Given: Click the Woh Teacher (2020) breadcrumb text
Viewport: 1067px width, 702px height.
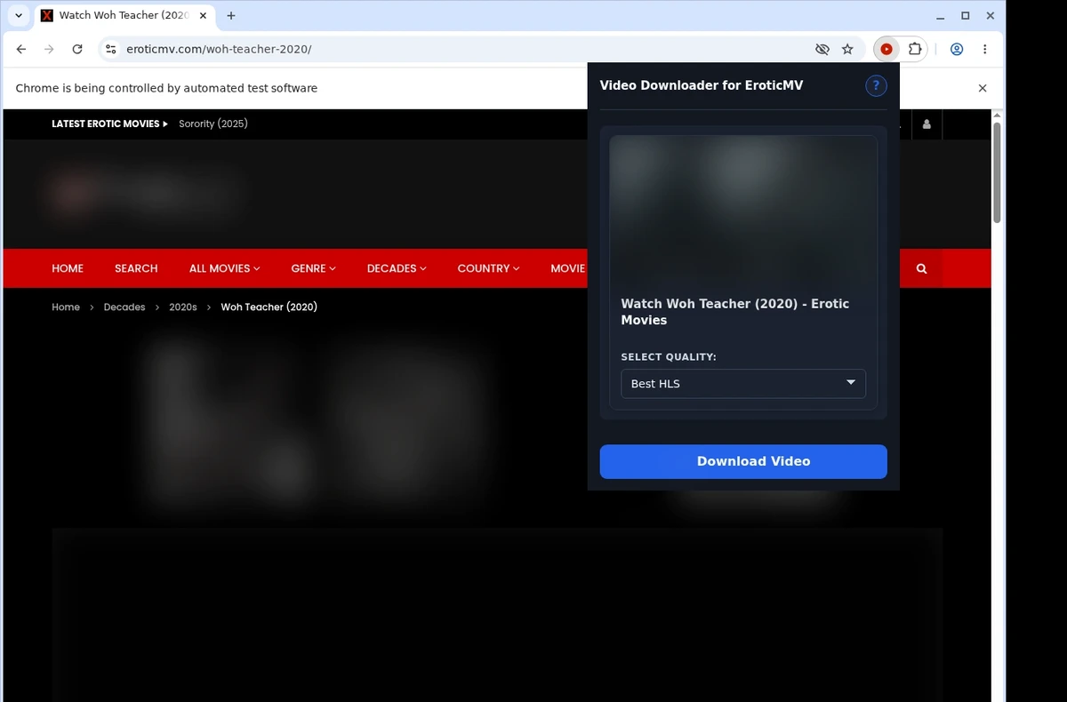Looking at the screenshot, I should coord(269,307).
